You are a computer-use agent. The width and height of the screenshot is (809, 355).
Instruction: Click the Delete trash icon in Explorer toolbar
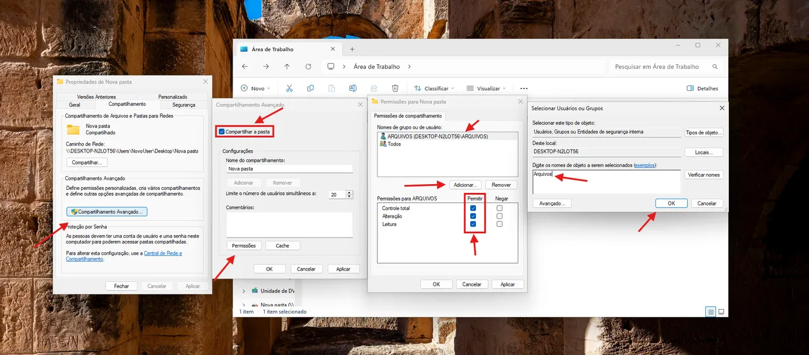(x=395, y=88)
